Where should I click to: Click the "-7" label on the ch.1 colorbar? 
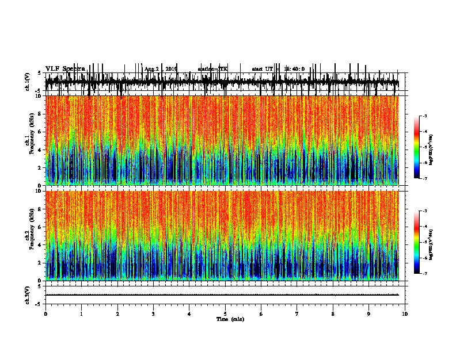(x=425, y=178)
